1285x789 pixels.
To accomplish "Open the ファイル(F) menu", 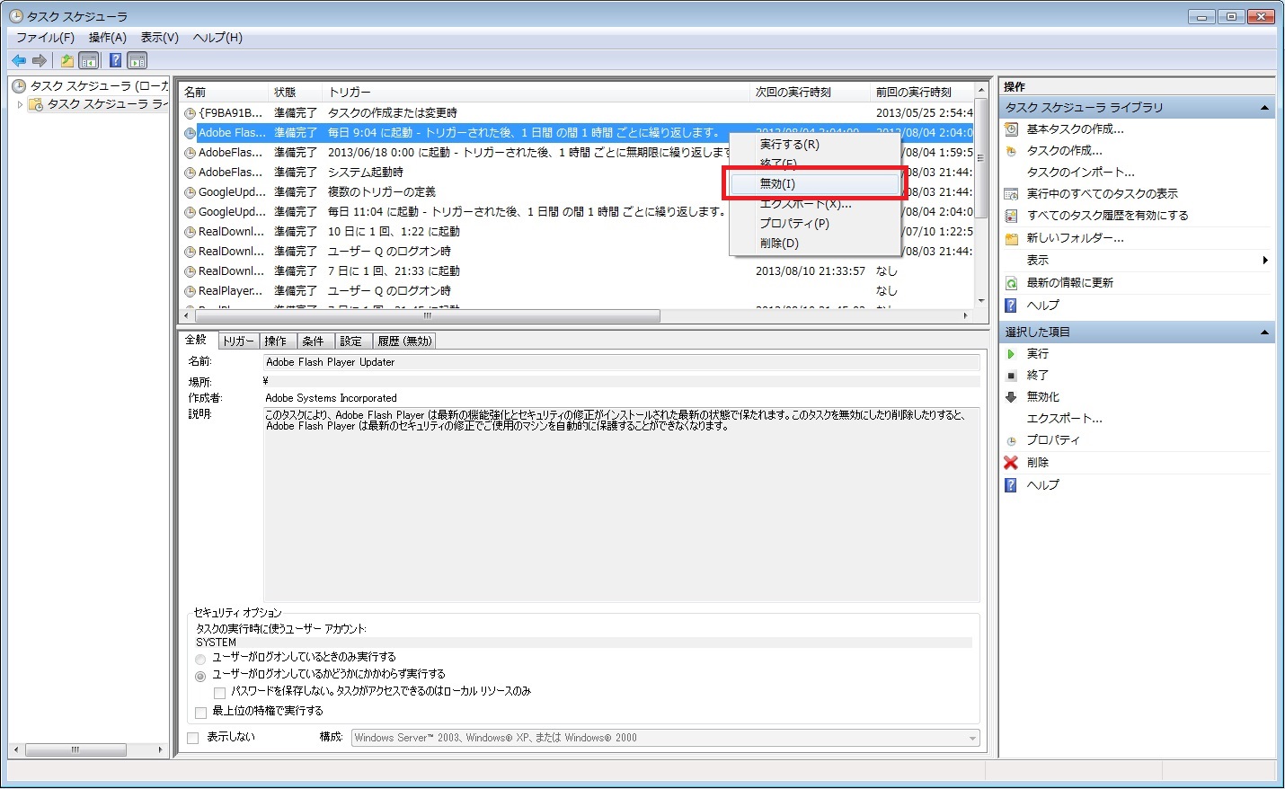I will [45, 38].
